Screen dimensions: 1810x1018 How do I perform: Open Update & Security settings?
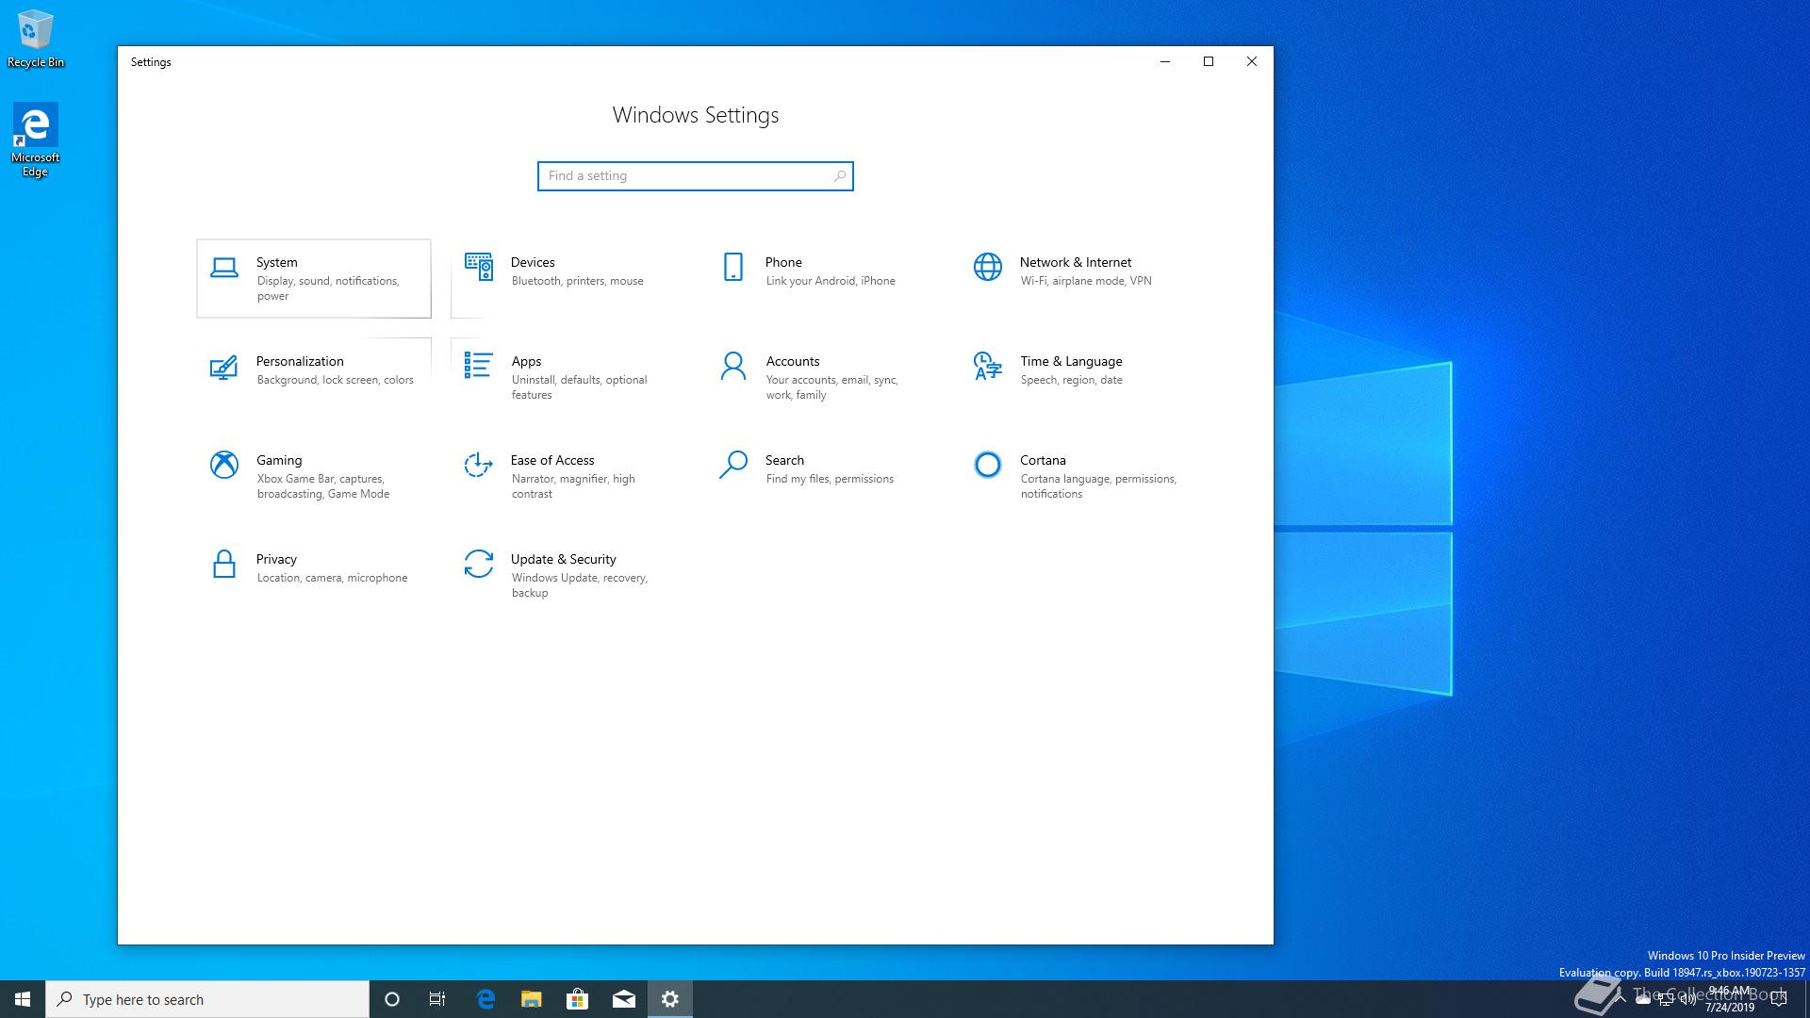click(568, 575)
